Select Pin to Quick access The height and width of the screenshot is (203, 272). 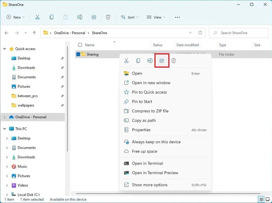click(165, 92)
